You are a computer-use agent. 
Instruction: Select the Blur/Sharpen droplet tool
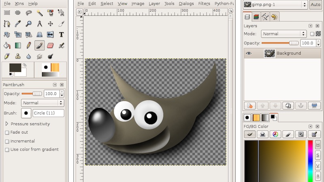point(29,56)
